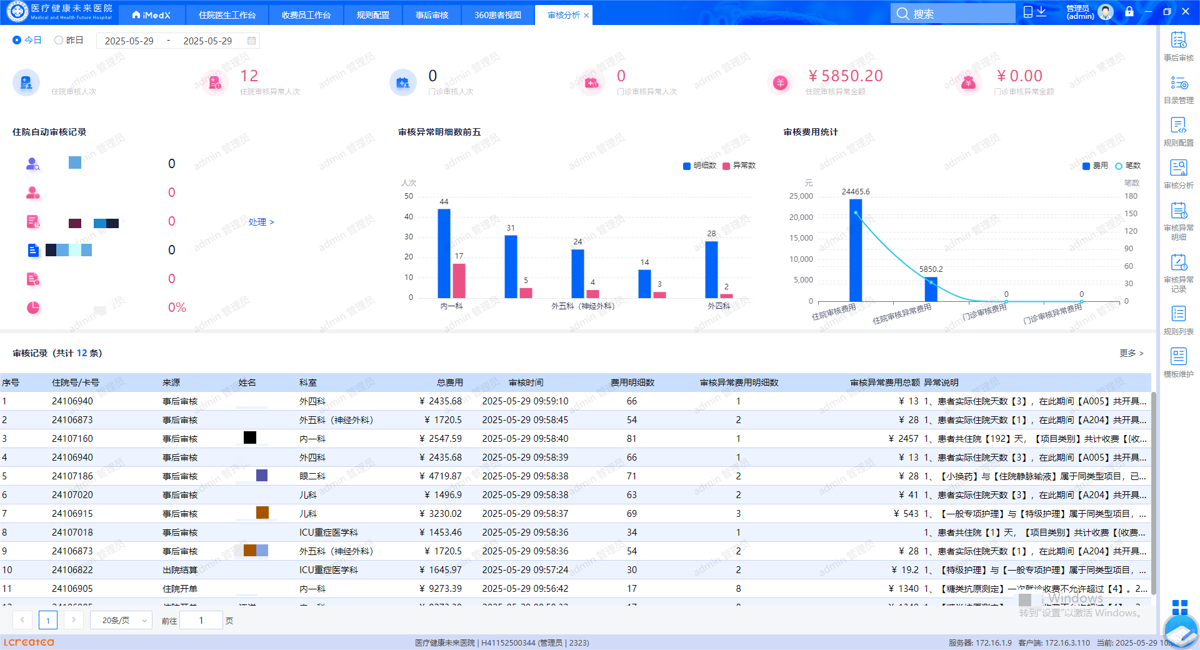This screenshot has height=650, width=1200.
Task: Switch to 住院医生工作台 tab
Action: [227, 15]
